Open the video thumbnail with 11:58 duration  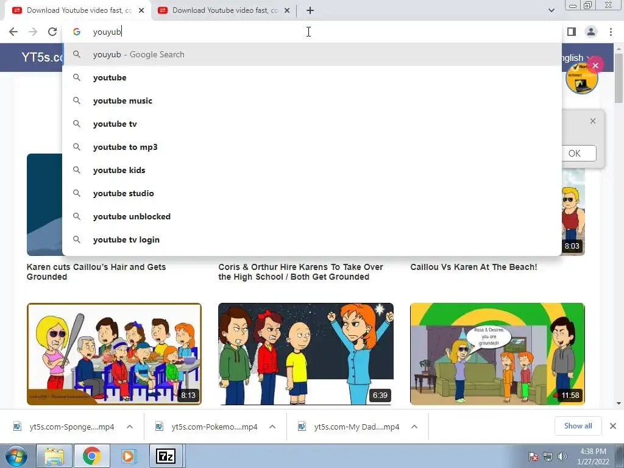[497, 354]
